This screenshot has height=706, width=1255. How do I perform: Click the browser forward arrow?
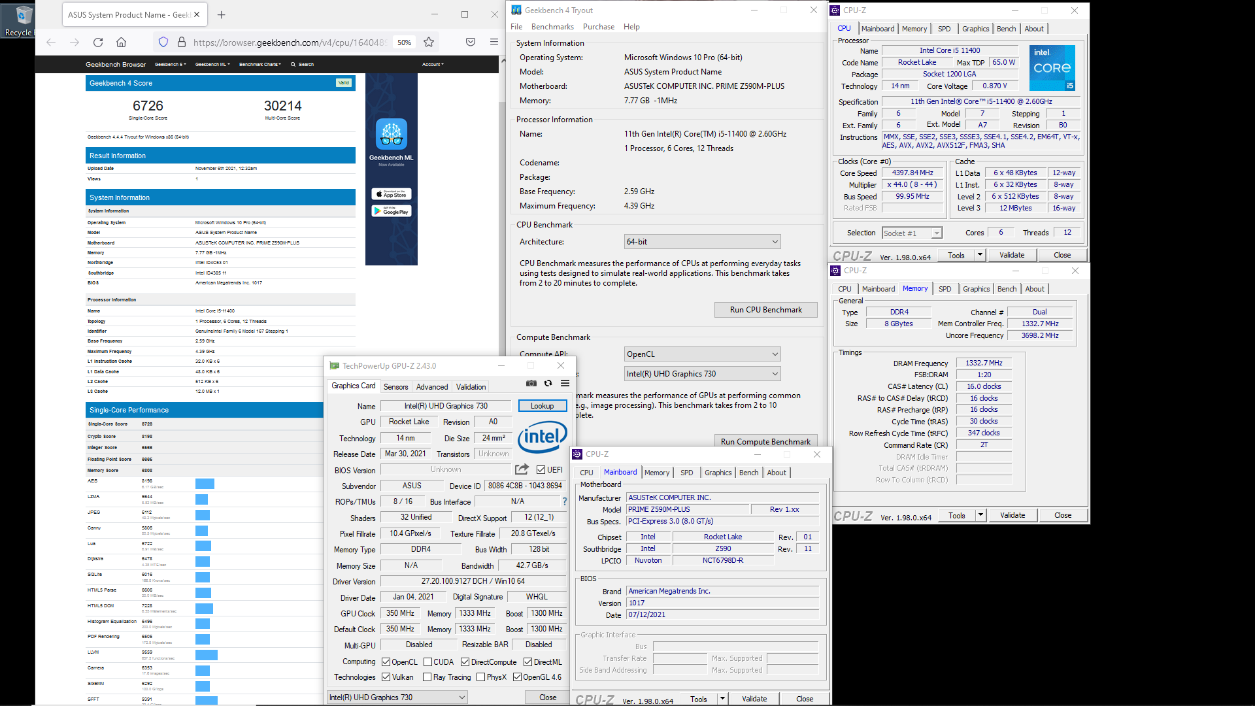point(75,42)
